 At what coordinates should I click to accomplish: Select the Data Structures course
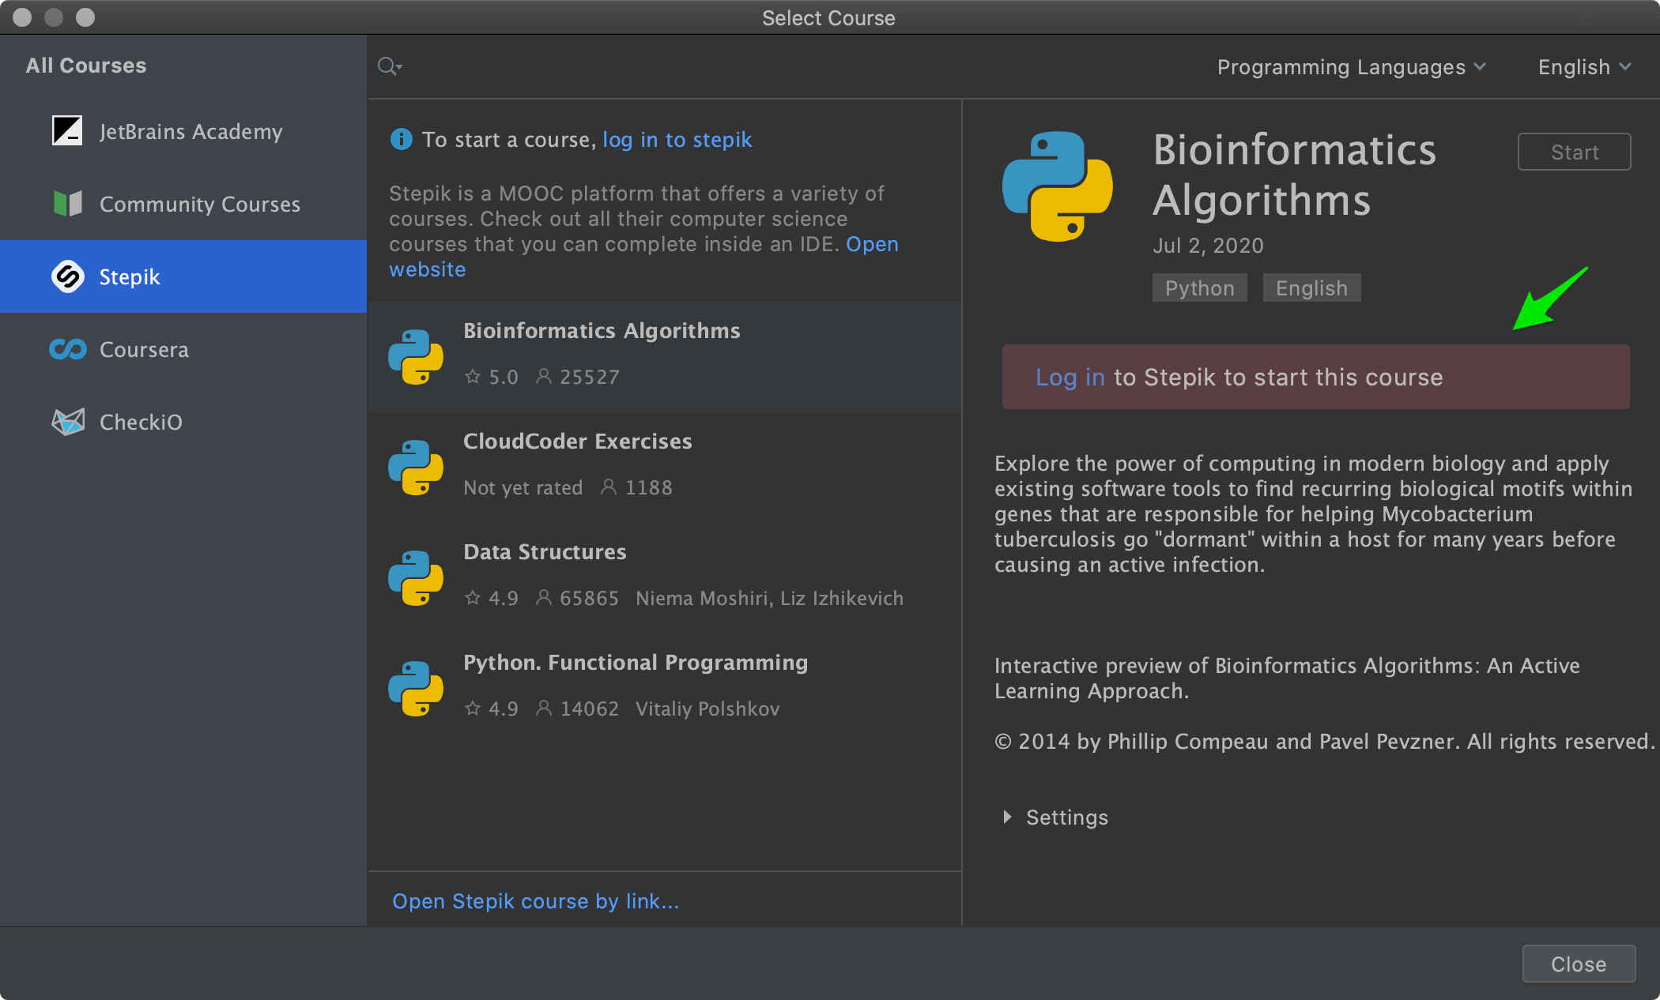pyautogui.click(x=545, y=551)
